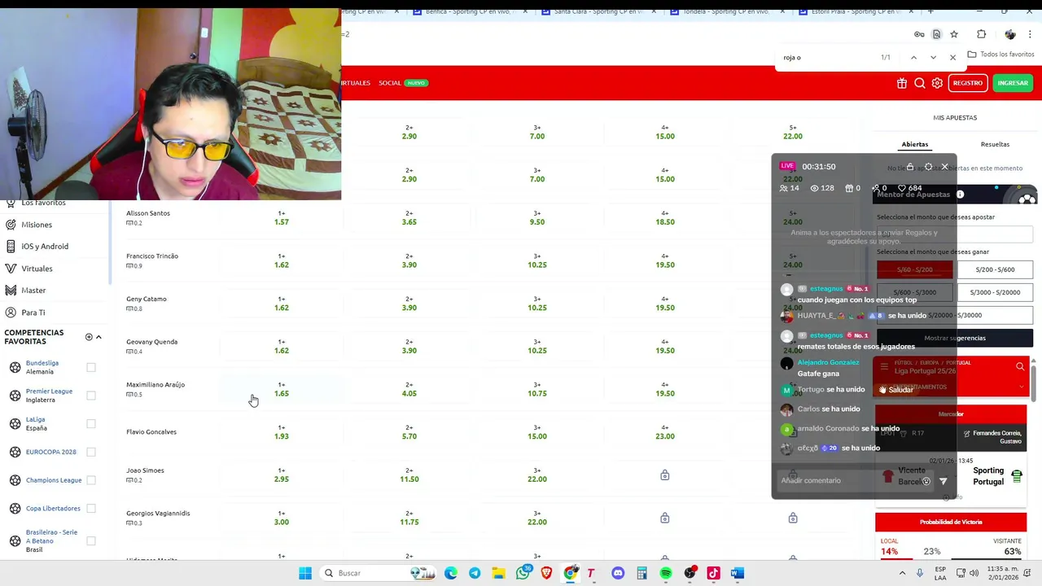Screen dimensions: 1042x586
Task: Select Maximiliano Araújo 1+ odds 1.65
Action: tap(282, 389)
